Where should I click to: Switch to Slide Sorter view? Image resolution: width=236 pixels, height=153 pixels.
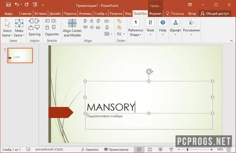[150, 149]
